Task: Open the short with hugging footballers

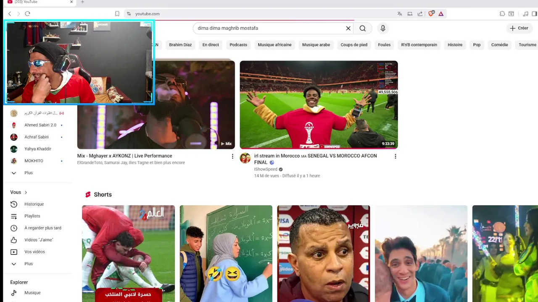Action: click(x=128, y=253)
